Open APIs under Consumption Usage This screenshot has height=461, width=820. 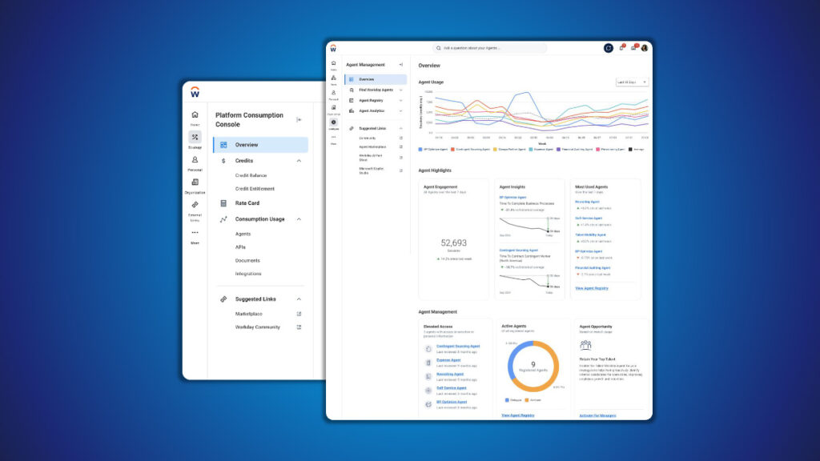(x=240, y=247)
